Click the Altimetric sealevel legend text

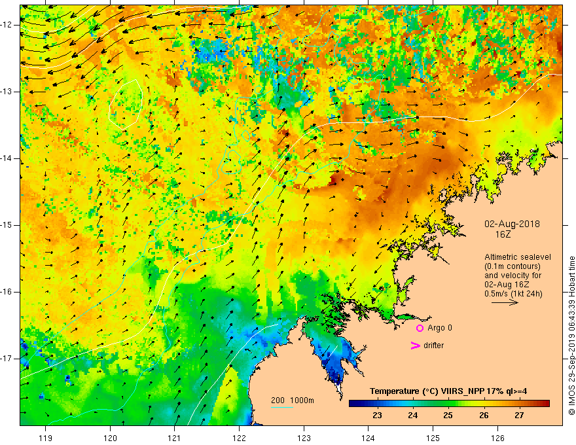point(518,257)
